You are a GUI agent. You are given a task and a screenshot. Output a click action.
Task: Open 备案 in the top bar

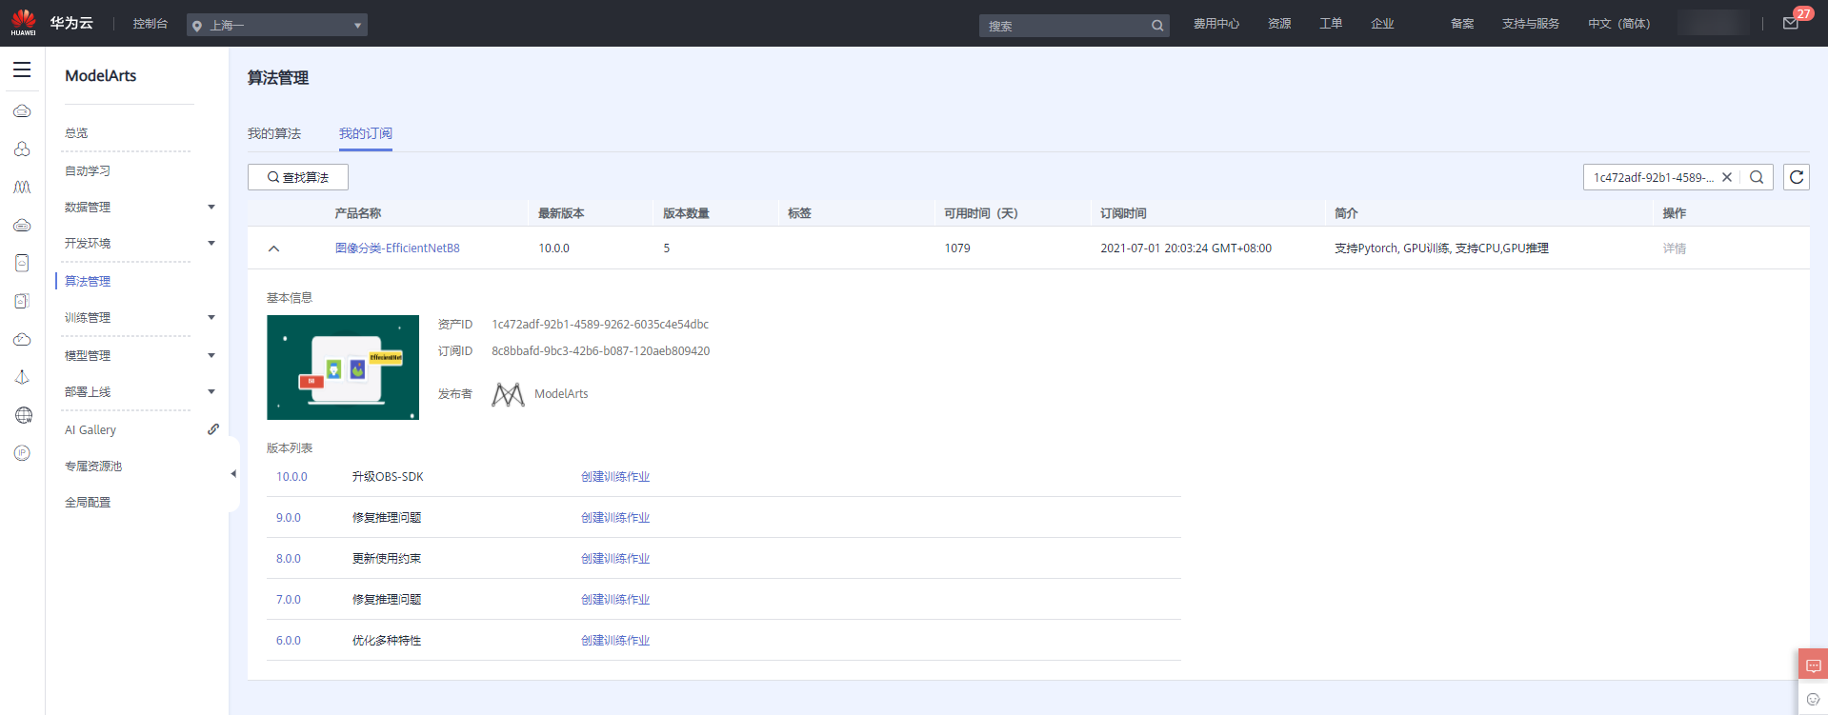(1462, 24)
